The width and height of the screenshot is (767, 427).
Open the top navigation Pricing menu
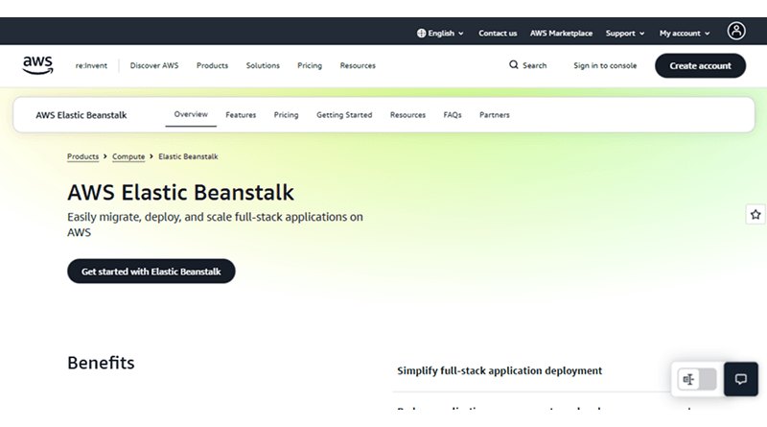click(x=310, y=65)
